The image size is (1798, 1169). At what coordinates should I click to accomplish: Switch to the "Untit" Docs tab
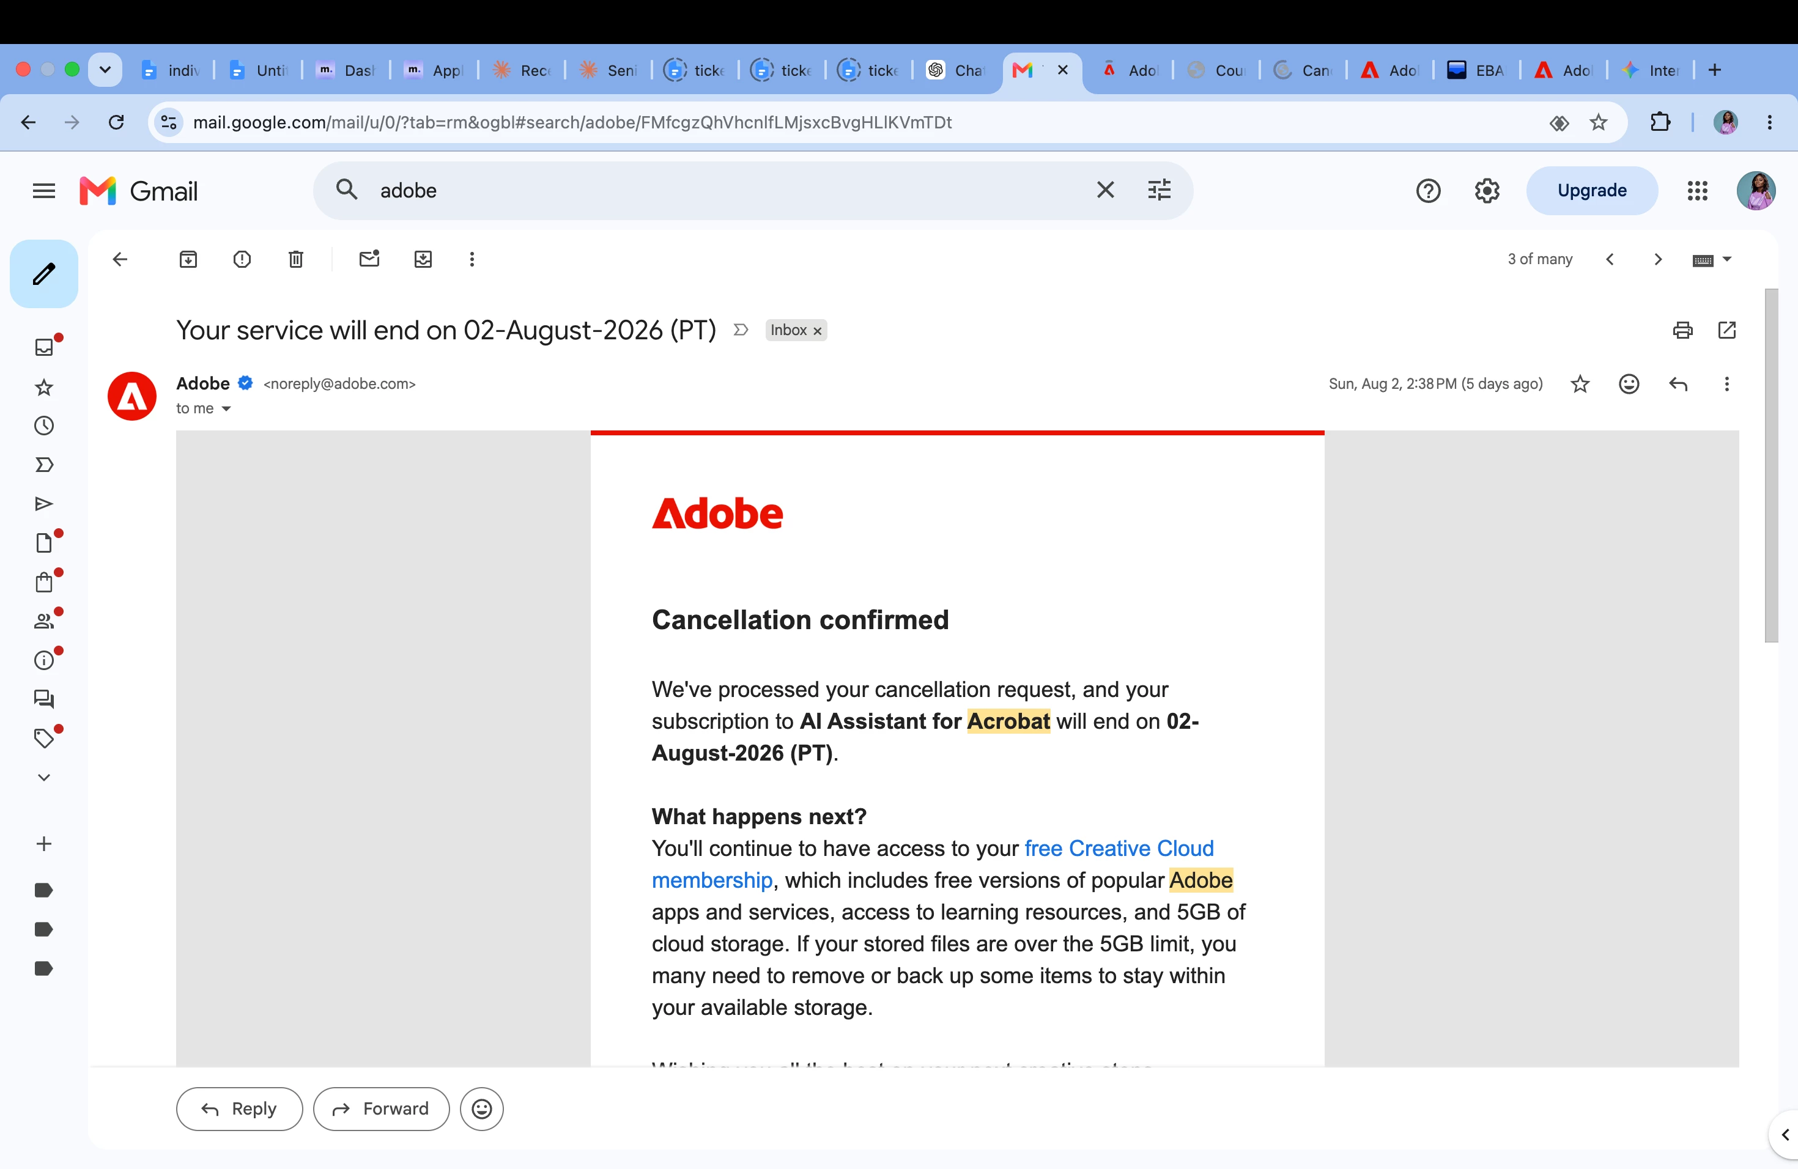pos(258,70)
